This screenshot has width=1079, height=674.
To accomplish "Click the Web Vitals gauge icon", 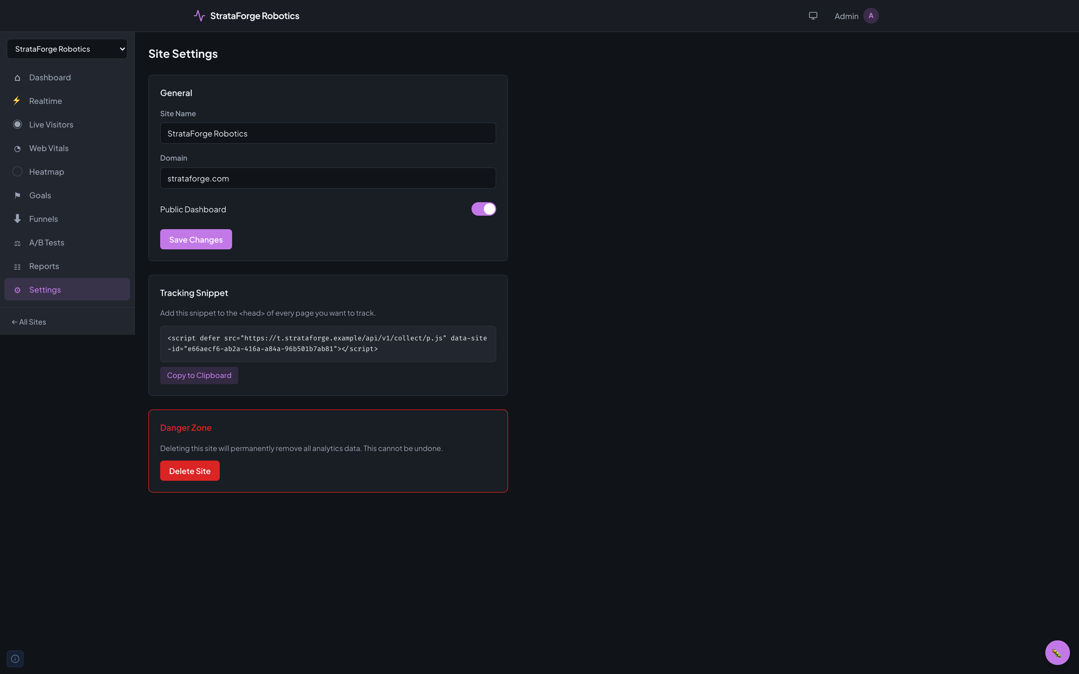I will (x=17, y=148).
